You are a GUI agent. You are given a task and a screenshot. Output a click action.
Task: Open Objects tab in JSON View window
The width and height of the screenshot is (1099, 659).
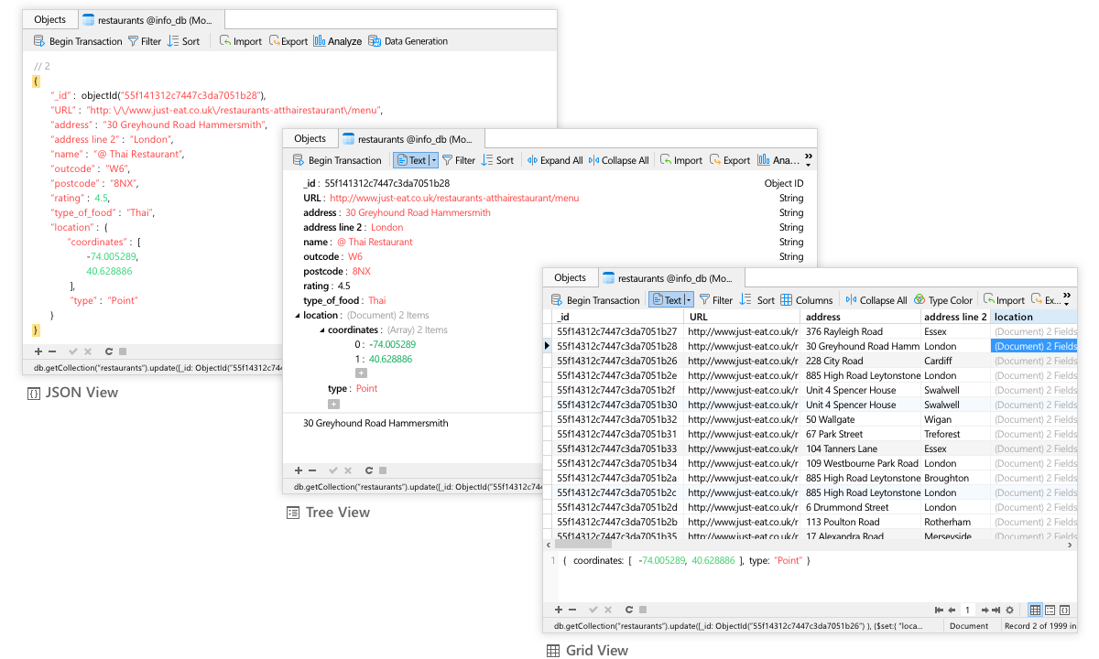pos(49,19)
